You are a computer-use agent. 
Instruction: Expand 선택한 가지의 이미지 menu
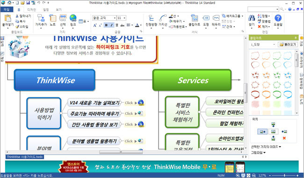pyautogui.click(x=266, y=147)
